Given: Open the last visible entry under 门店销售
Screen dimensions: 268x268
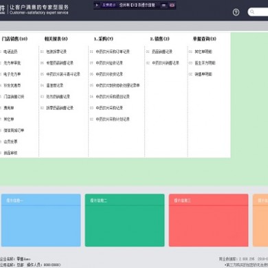Looking at the screenshot, I should [10, 153].
